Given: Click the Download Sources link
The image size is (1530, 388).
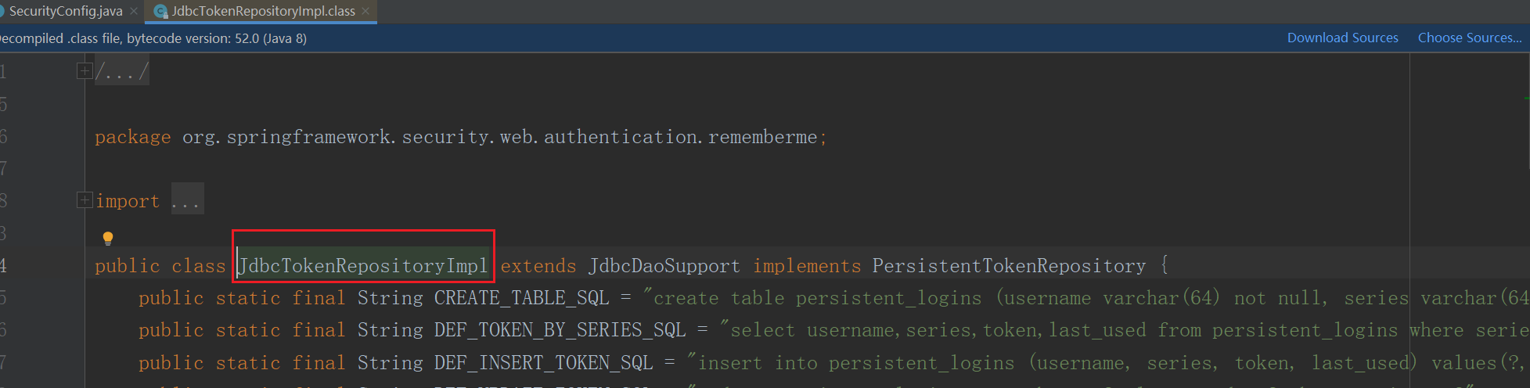Looking at the screenshot, I should click(1342, 38).
